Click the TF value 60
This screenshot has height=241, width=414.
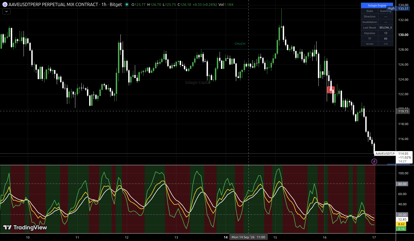[x=386, y=39]
